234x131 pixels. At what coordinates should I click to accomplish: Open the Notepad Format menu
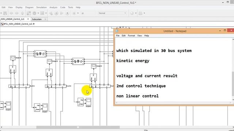click(x=131, y=36)
